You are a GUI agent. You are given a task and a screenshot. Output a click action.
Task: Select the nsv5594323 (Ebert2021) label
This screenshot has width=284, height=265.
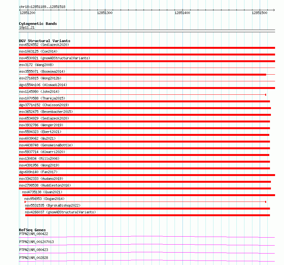pos(40,132)
